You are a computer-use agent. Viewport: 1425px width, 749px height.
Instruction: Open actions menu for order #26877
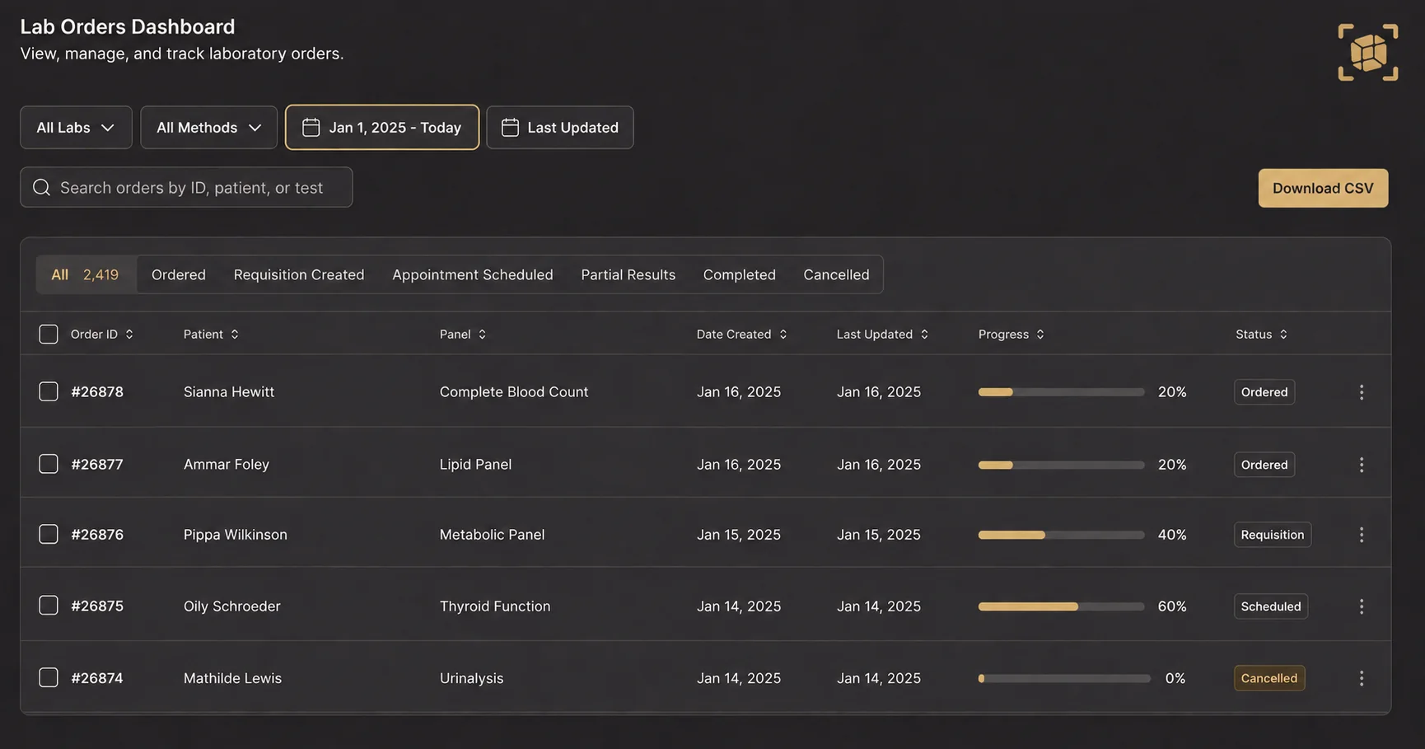coord(1361,465)
